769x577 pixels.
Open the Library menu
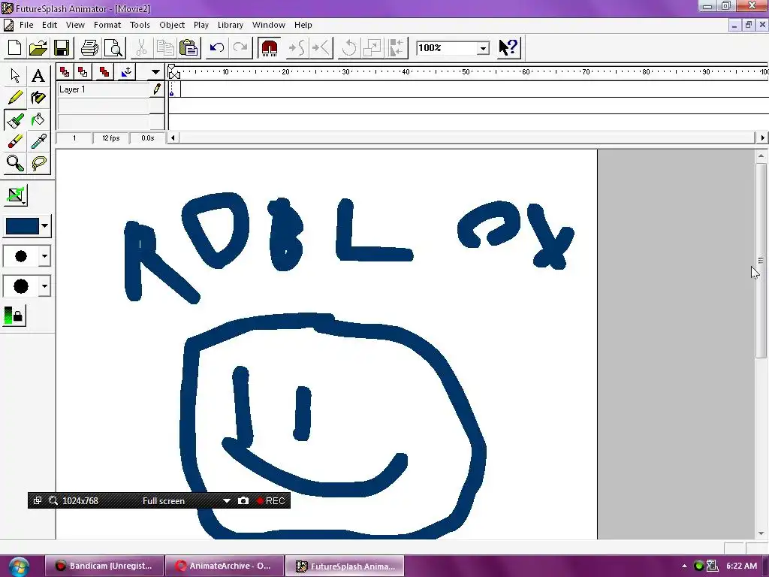pos(230,25)
